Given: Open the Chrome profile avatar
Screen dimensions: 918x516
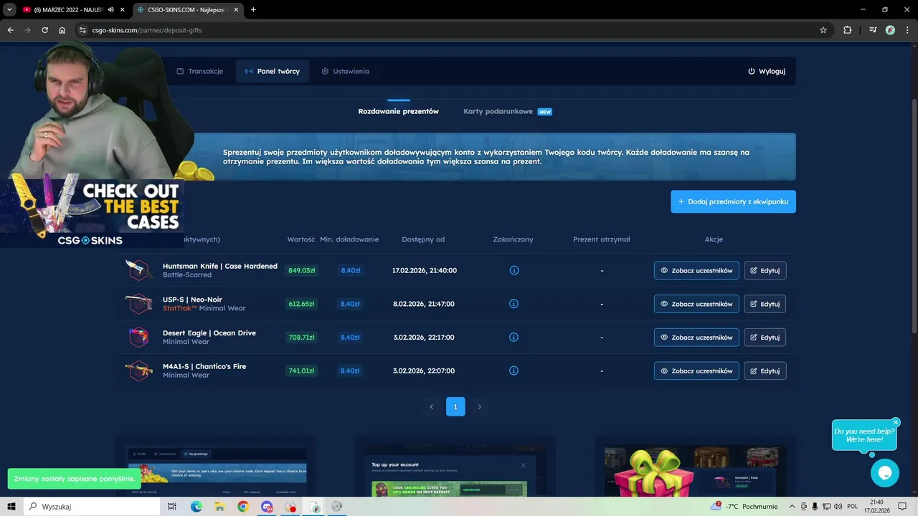Looking at the screenshot, I should pyautogui.click(x=890, y=30).
